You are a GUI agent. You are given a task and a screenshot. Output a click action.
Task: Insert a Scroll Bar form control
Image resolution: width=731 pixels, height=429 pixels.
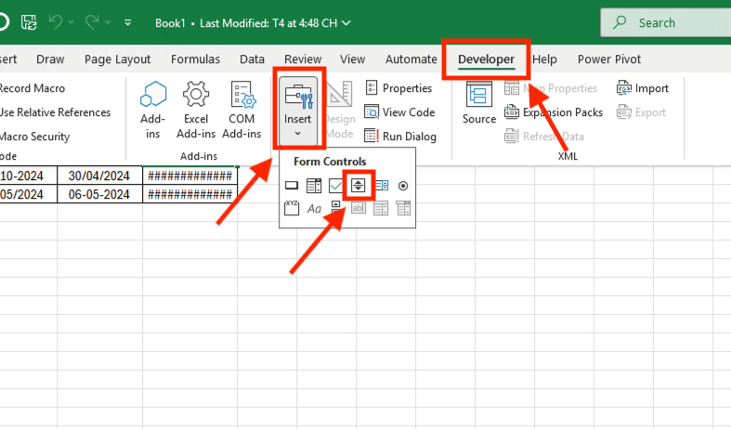point(335,208)
